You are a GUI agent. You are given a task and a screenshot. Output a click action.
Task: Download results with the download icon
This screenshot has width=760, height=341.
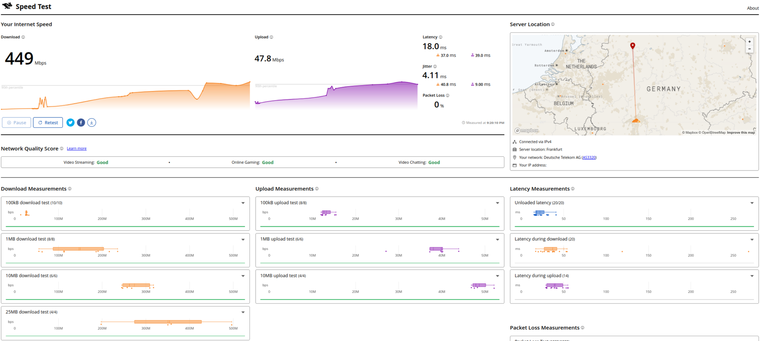coord(91,123)
